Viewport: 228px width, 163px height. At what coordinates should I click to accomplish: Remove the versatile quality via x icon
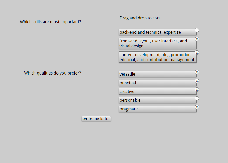coord(197,72)
